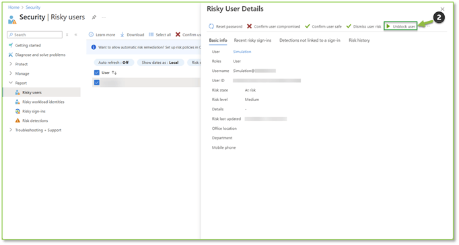Click the Learn more info icon

click(x=91, y=34)
